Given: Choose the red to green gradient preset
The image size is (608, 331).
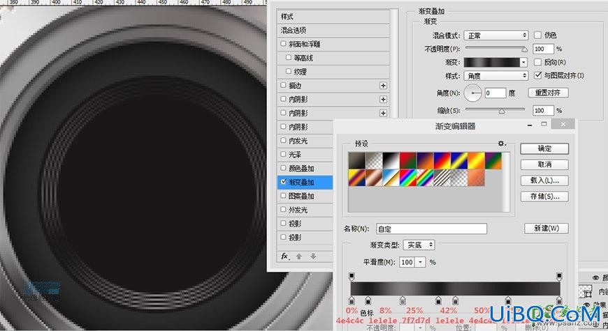Looking at the screenshot, I should point(408,161).
